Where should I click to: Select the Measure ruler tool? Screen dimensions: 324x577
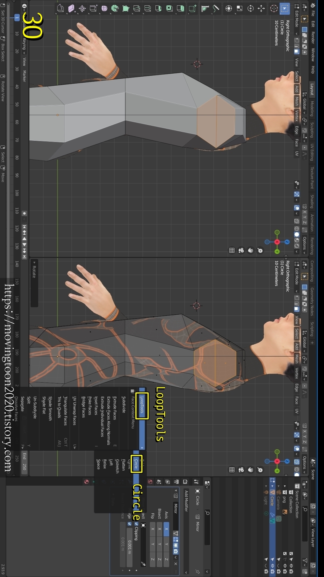pos(205,8)
